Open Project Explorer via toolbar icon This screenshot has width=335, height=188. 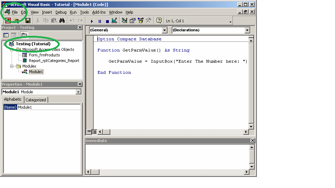pos(125,21)
